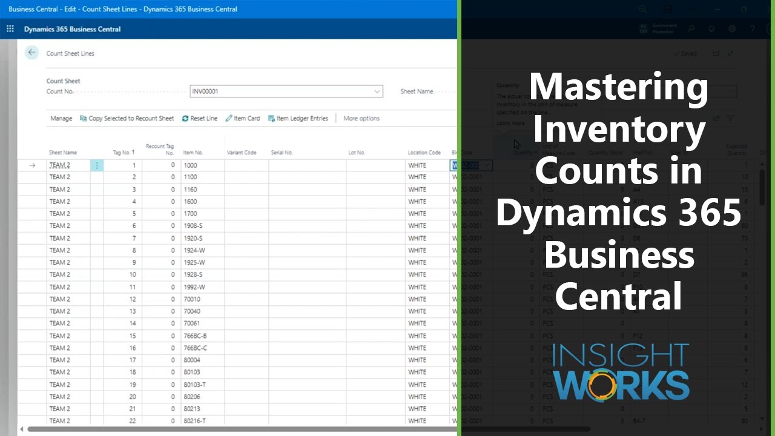Open Item Ledger Entries

[x=298, y=118]
